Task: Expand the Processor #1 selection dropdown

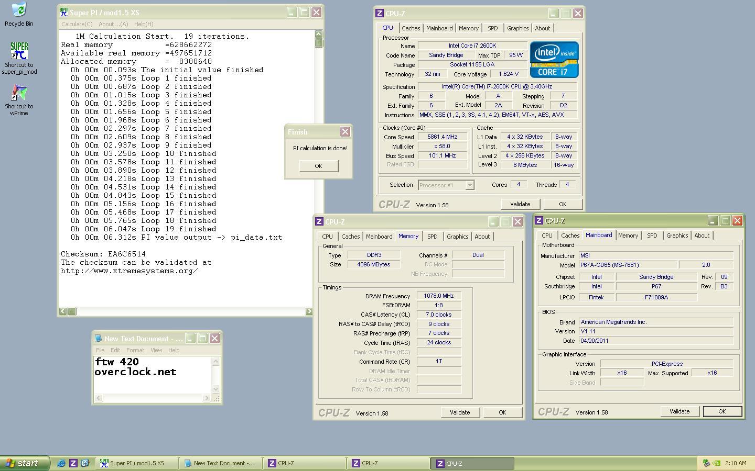Action: point(470,185)
